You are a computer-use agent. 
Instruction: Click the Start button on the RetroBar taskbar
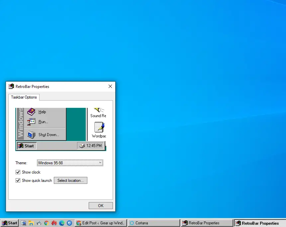pyautogui.click(x=10, y=223)
